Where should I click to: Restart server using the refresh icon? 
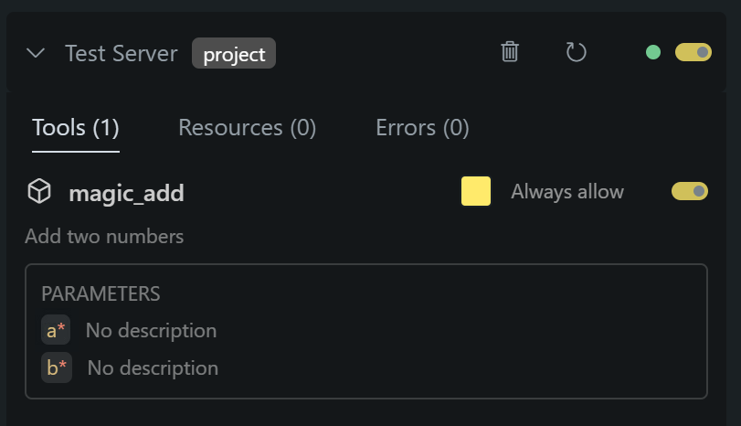coord(576,52)
